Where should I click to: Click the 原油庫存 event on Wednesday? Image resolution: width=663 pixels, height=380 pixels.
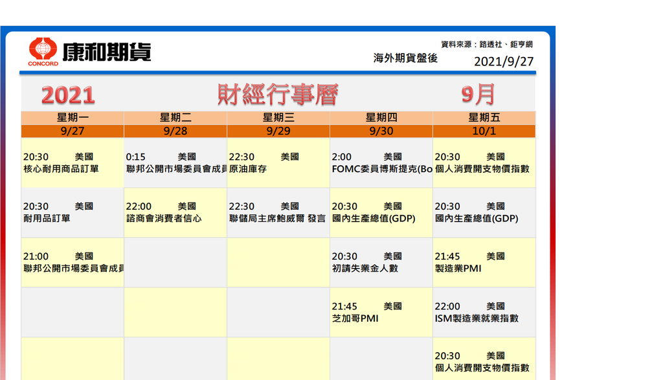[247, 169]
